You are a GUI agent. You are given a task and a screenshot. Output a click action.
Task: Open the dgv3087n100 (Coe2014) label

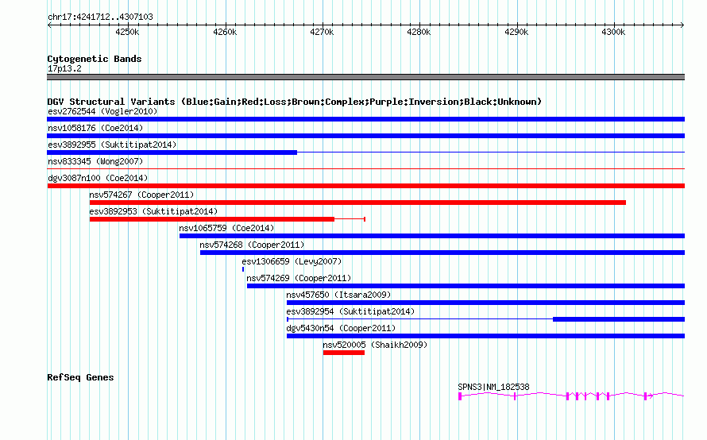click(98, 178)
